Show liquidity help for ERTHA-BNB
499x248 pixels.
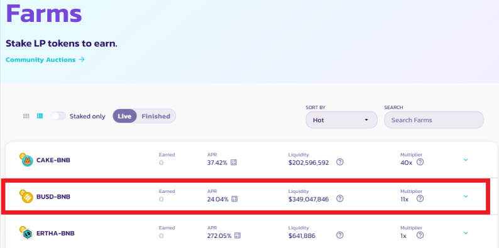tap(340, 235)
